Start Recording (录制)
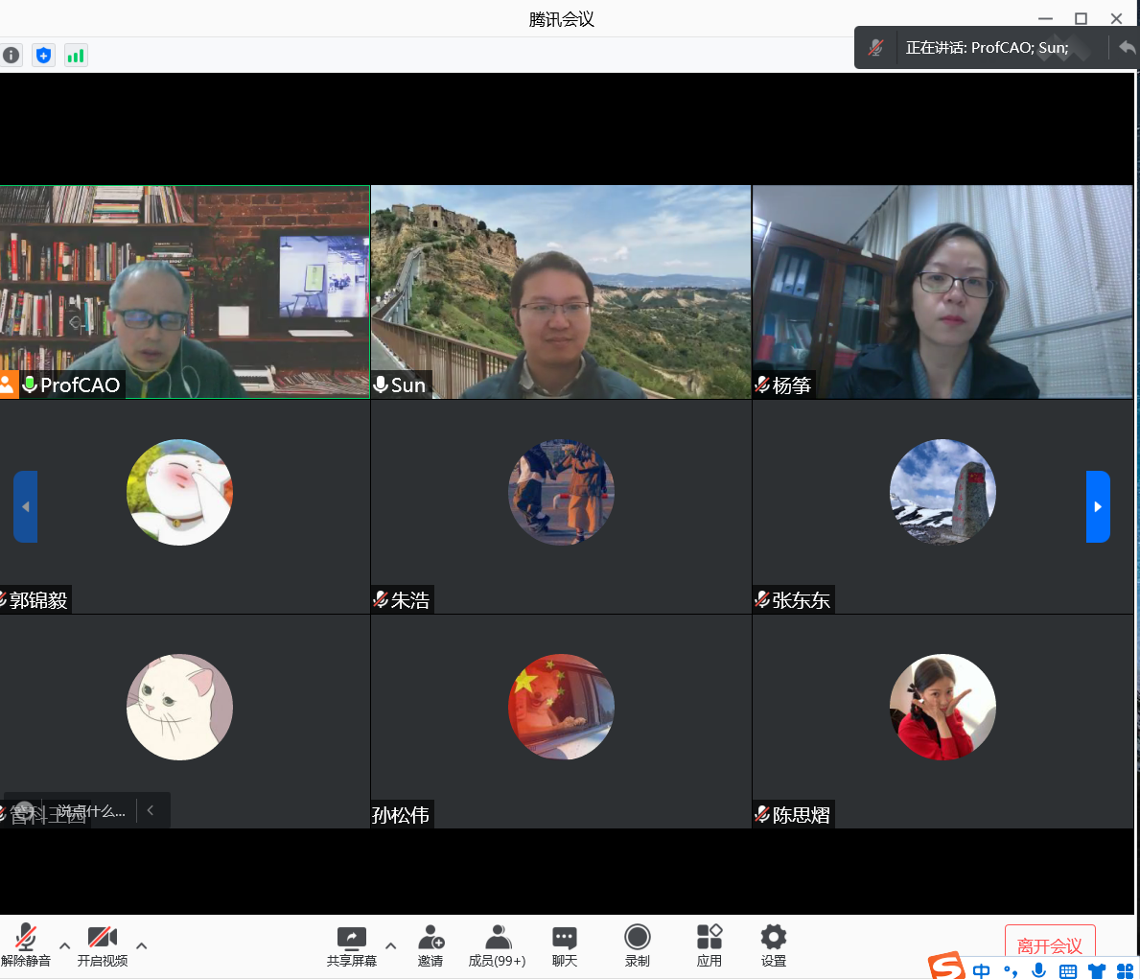The image size is (1140, 979). 637,944
